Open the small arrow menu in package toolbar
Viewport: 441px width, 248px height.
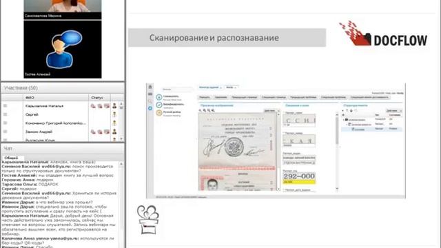click(343, 110)
